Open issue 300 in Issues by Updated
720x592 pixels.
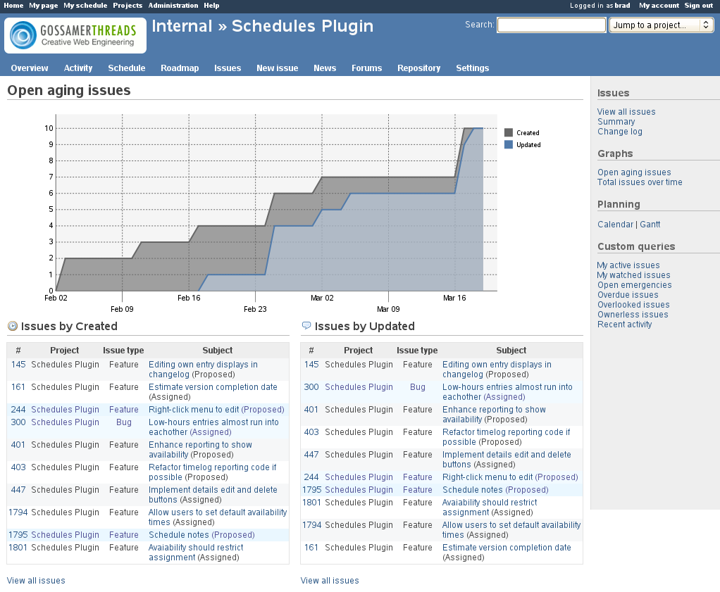coord(311,387)
